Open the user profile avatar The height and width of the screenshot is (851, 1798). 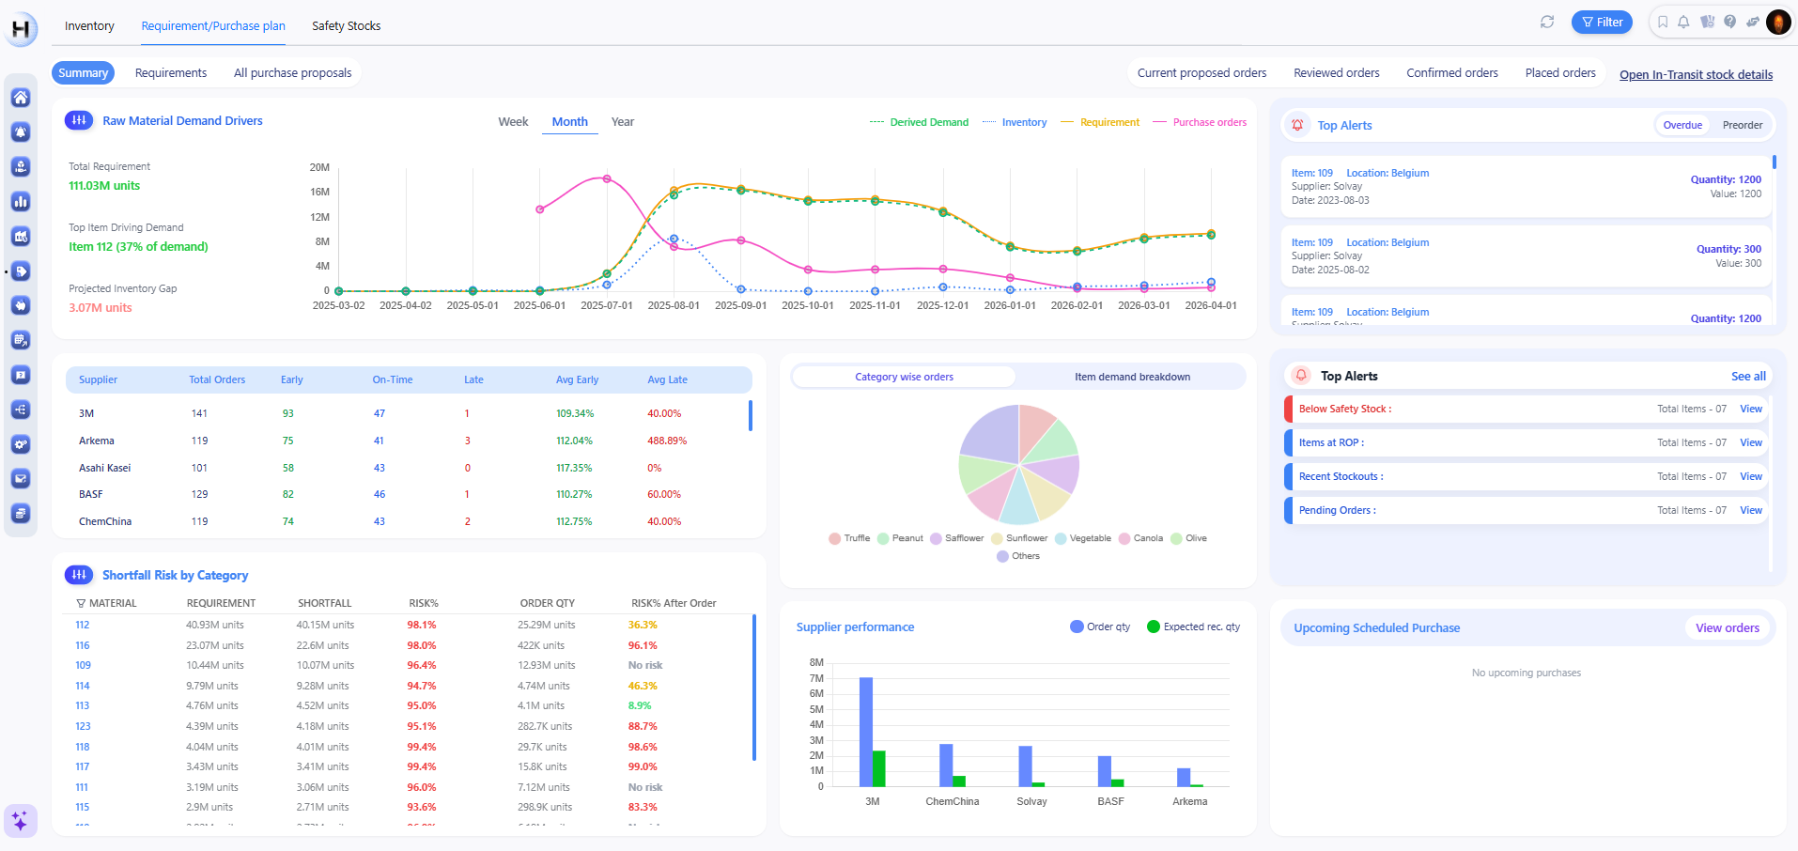coord(1777,23)
